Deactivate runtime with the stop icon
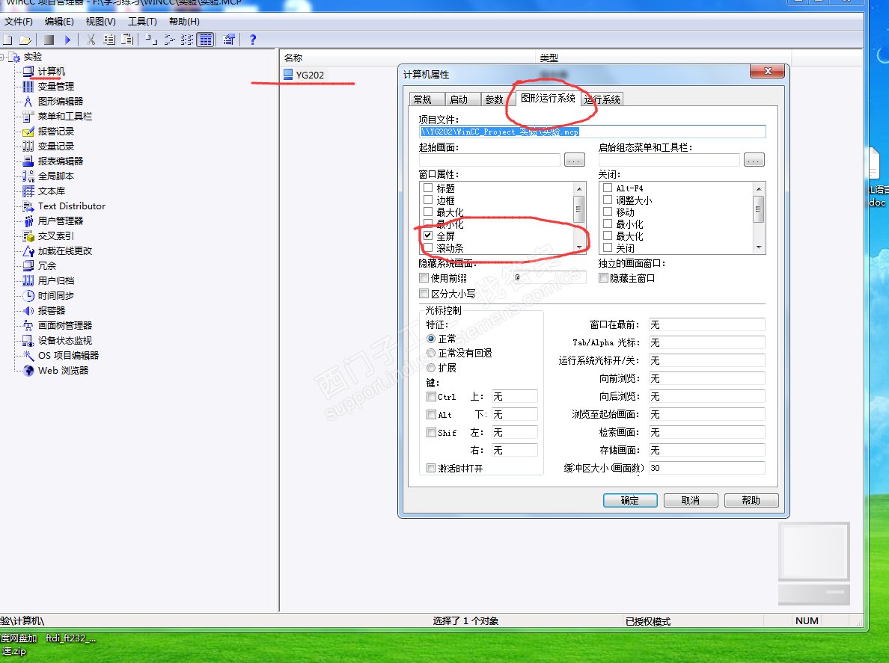The image size is (889, 663). pyautogui.click(x=49, y=40)
